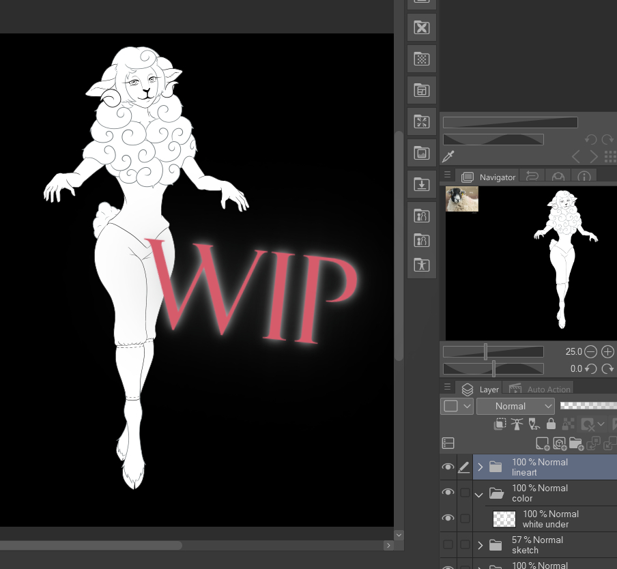The height and width of the screenshot is (569, 617).
Task: Click the New raster layer icon
Action: click(x=542, y=443)
